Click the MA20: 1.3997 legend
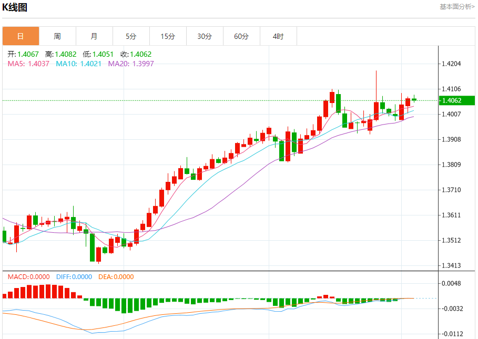478x339 pixels. (131, 64)
